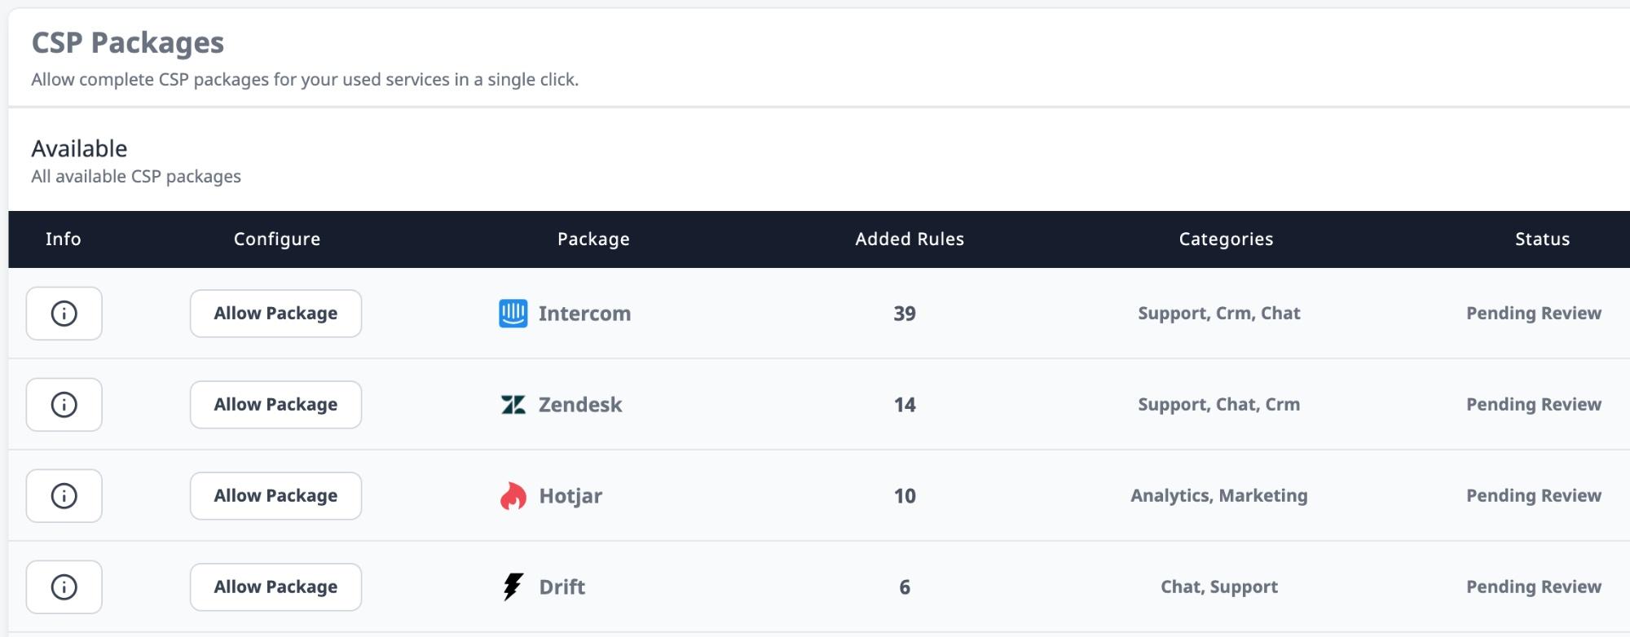Open info for the Zendesk package
Viewport: 1630px width, 637px height.
(64, 405)
